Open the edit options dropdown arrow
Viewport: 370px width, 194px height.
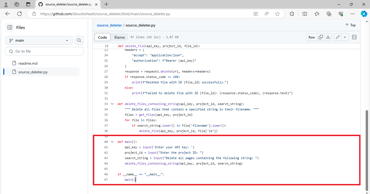[x=345, y=37]
